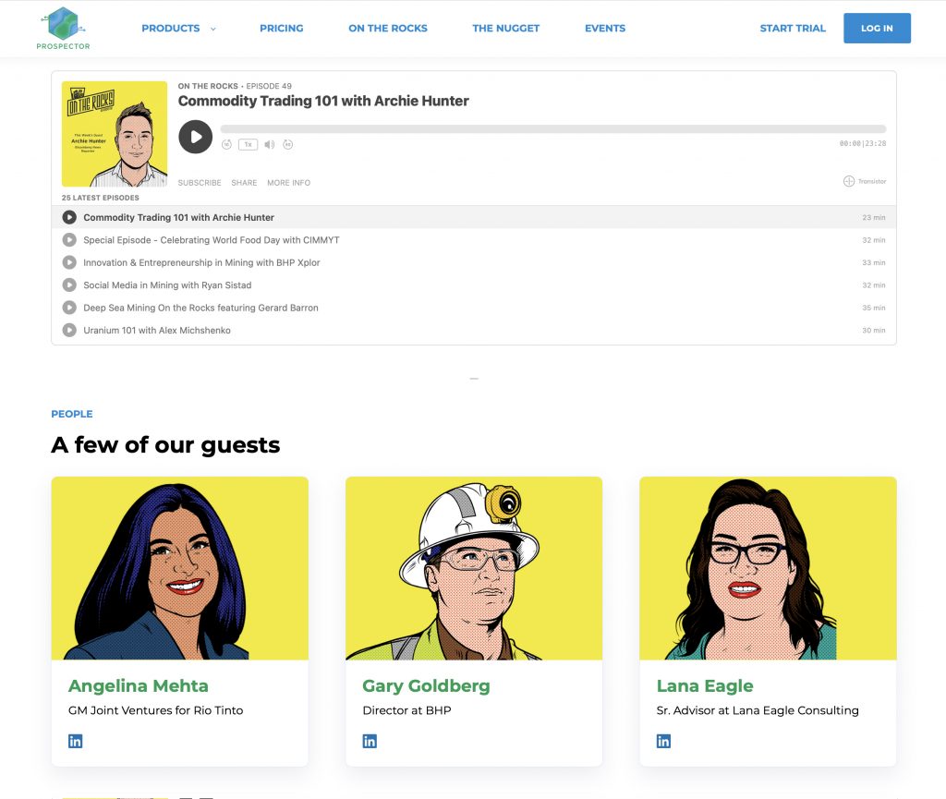Go to the Pricing page
This screenshot has height=799, width=946.
pos(281,29)
